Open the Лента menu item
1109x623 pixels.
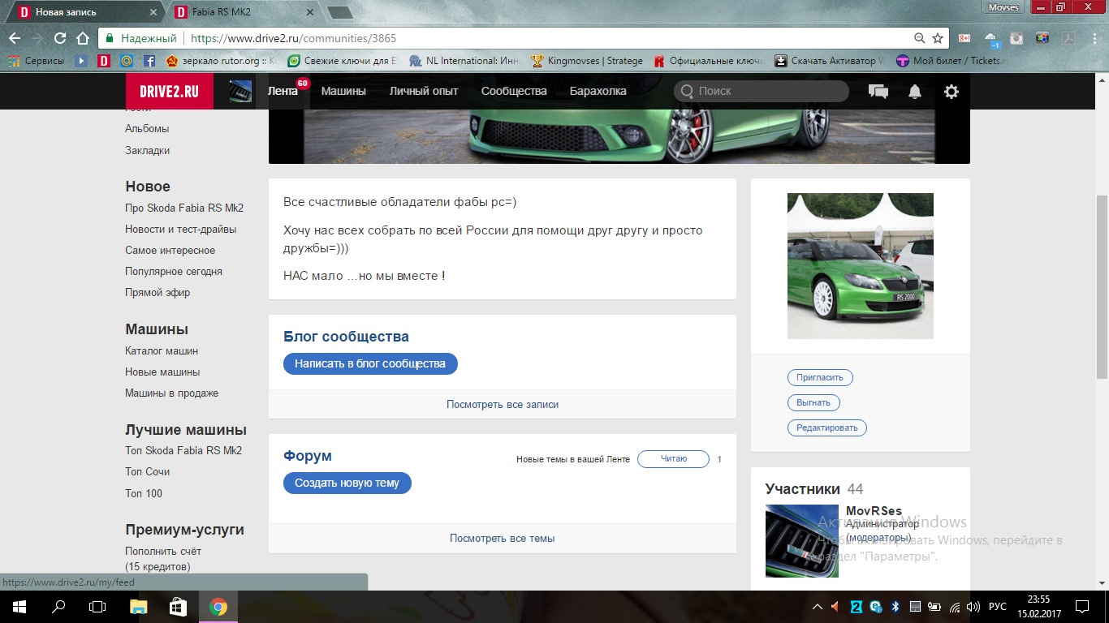[283, 91]
